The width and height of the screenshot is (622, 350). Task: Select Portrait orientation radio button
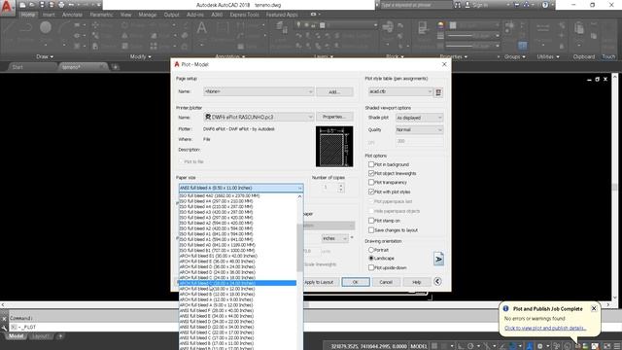371,250
